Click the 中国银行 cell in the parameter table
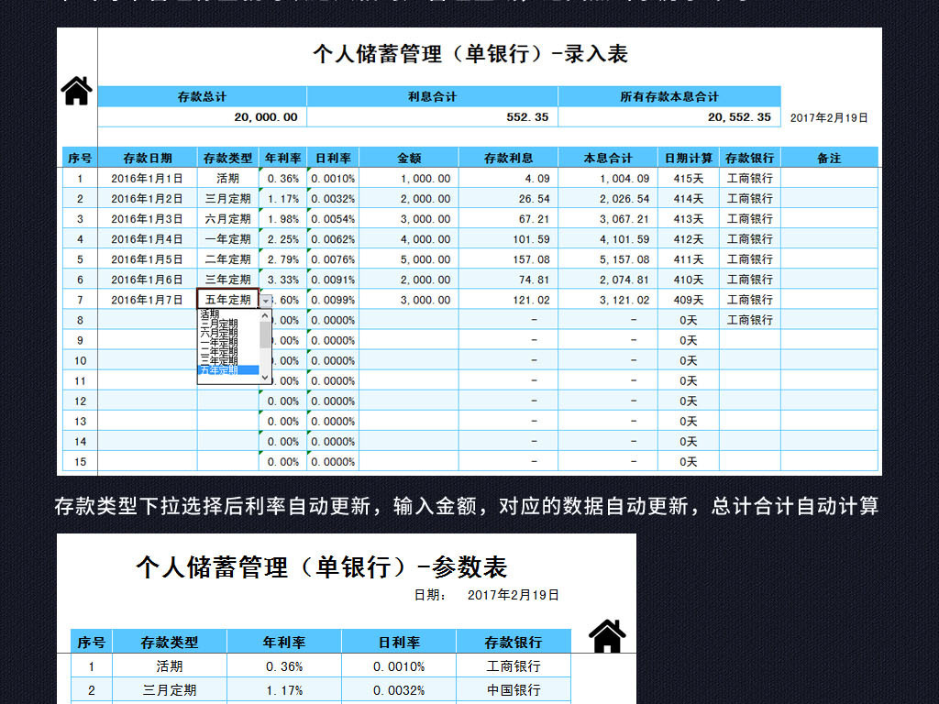This screenshot has width=939, height=704. (514, 689)
